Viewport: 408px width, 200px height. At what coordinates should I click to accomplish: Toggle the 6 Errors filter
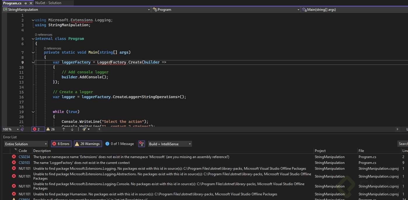[61, 144]
